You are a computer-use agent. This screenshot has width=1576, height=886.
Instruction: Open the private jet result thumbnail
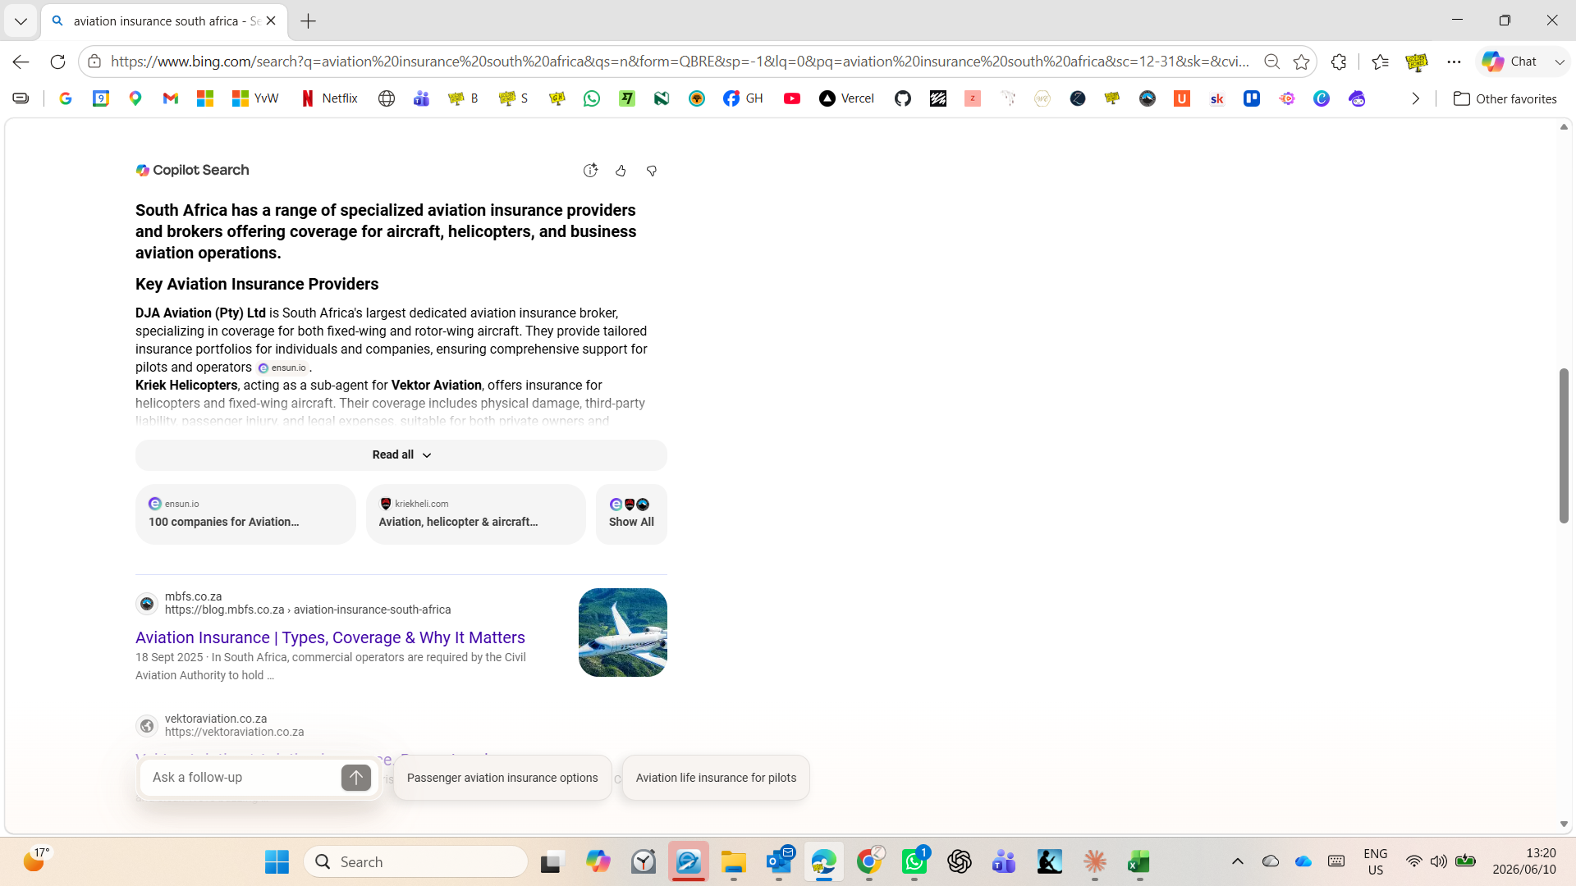[623, 632]
